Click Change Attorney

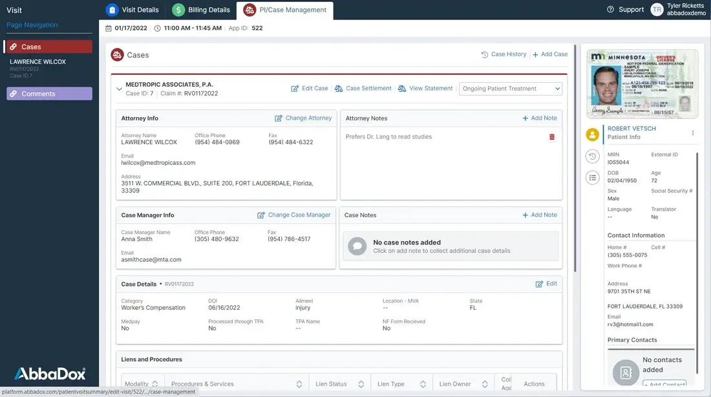(x=303, y=118)
